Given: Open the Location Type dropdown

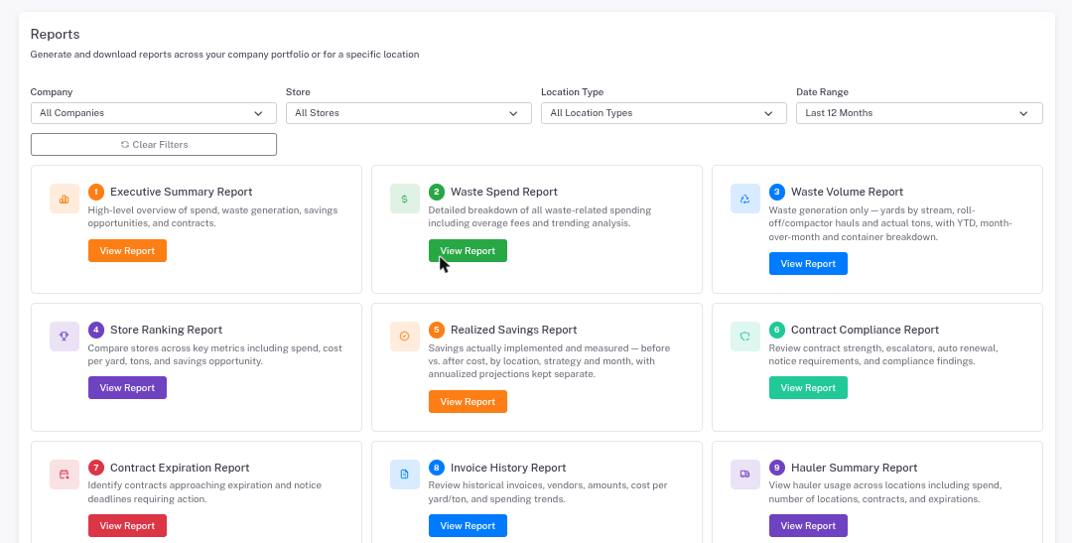Looking at the screenshot, I should pos(664,113).
